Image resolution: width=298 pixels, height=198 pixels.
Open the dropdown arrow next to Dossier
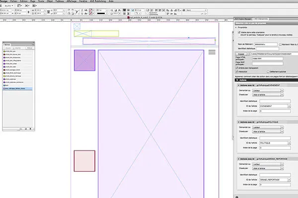(248, 54)
